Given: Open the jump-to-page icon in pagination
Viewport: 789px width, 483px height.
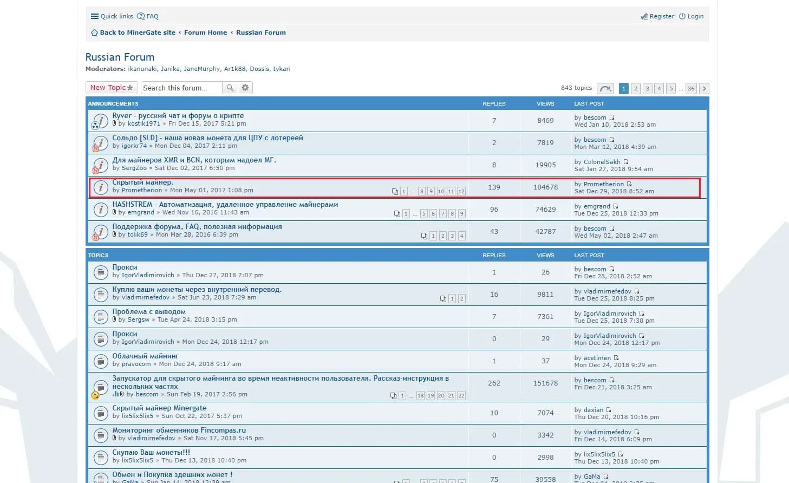Looking at the screenshot, I should (605, 88).
